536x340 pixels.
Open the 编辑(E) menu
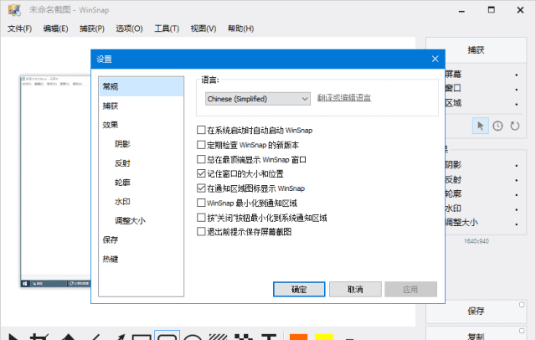click(x=56, y=28)
